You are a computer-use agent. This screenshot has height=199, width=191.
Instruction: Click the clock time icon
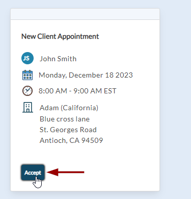pyautogui.click(x=28, y=91)
